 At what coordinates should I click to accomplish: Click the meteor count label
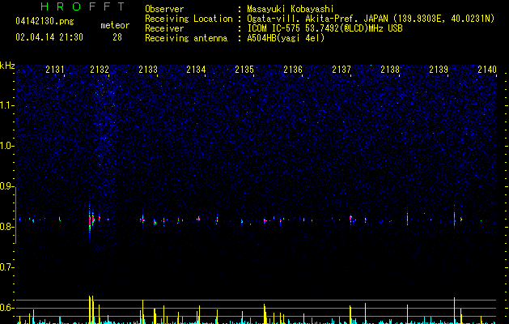(115, 25)
